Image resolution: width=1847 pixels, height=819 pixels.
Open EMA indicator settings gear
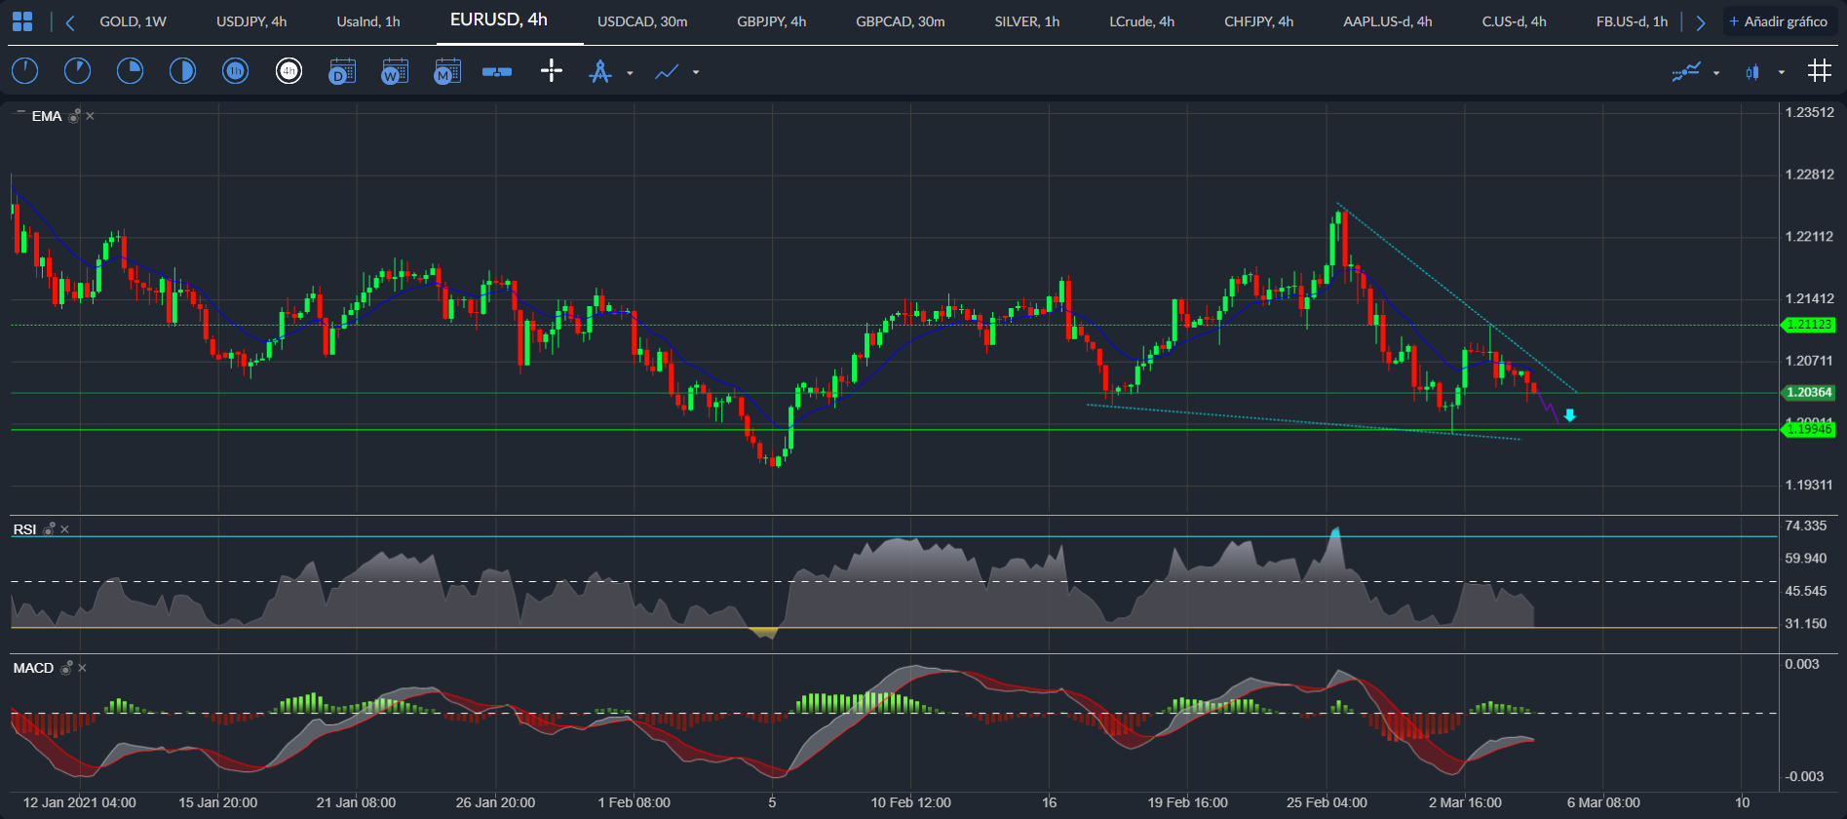(x=74, y=116)
